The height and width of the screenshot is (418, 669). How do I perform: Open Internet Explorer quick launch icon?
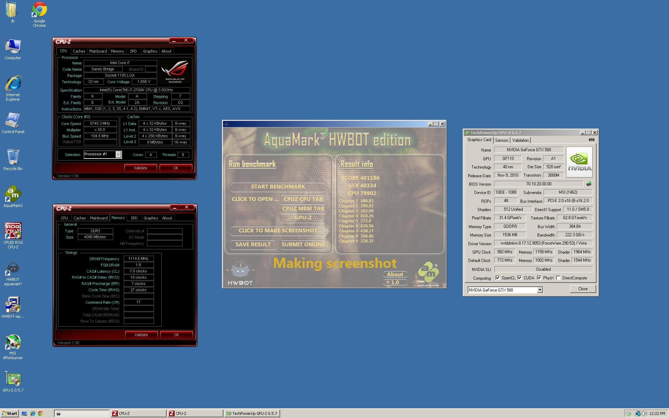click(32, 413)
